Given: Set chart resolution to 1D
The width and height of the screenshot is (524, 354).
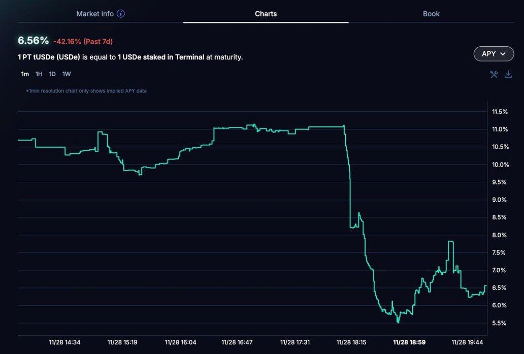Looking at the screenshot, I should 52,74.
